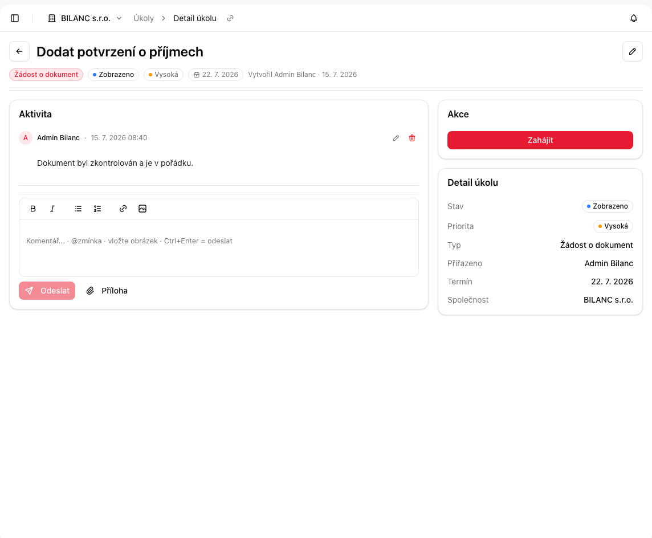Viewport: 652px width, 538px height.
Task: Insert a hyperlink in comment
Action: click(123, 209)
